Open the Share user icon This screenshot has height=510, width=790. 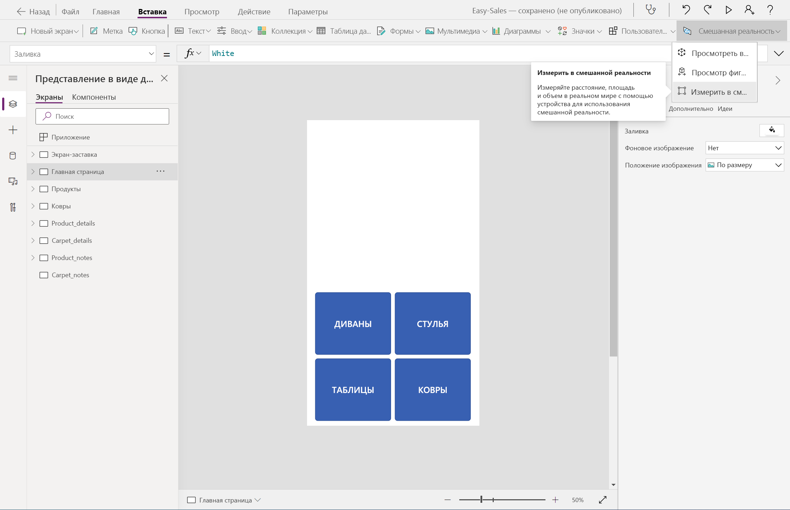click(749, 10)
